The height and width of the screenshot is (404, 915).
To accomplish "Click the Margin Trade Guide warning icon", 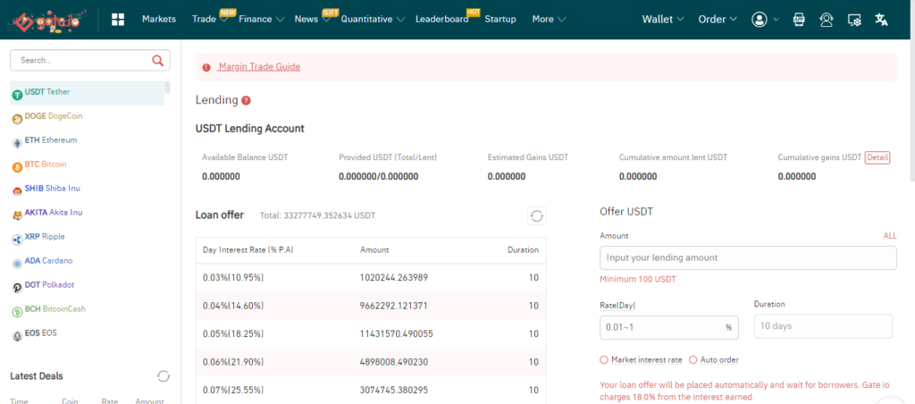I will 206,67.
